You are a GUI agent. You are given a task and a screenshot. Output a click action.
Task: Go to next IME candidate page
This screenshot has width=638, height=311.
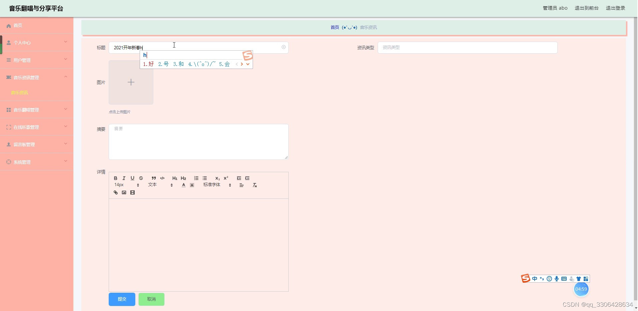[x=242, y=64]
